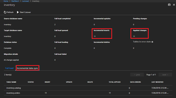This screenshot has width=176, height=98.
Task: Click the Full load failed label
Action: point(60,54)
